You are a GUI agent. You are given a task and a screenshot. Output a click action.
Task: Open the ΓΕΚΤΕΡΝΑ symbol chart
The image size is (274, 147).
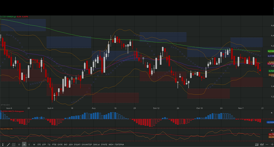[x=119, y=145]
